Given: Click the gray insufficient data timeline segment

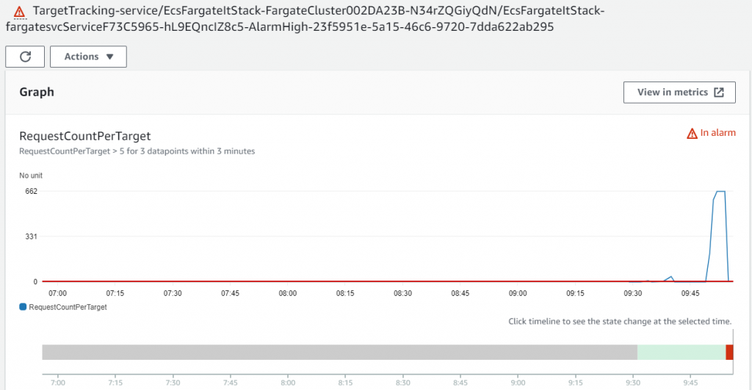Looking at the screenshot, I should [339, 352].
